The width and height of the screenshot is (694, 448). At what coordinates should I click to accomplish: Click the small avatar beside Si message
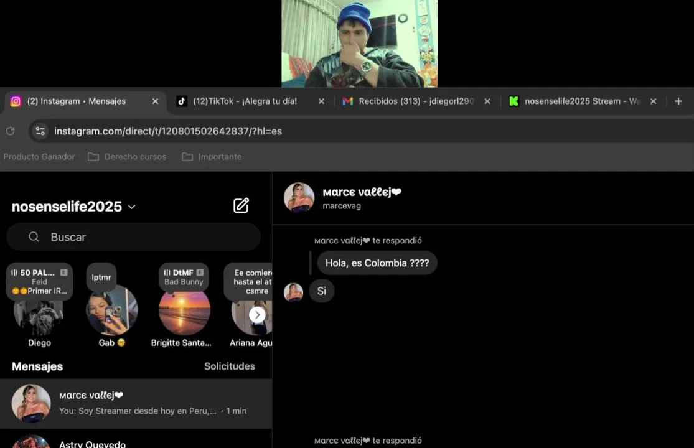coord(293,292)
